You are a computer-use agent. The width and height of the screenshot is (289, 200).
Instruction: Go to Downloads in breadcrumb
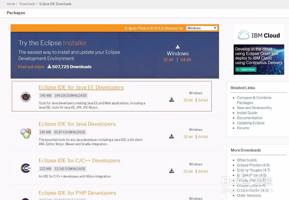point(27,4)
